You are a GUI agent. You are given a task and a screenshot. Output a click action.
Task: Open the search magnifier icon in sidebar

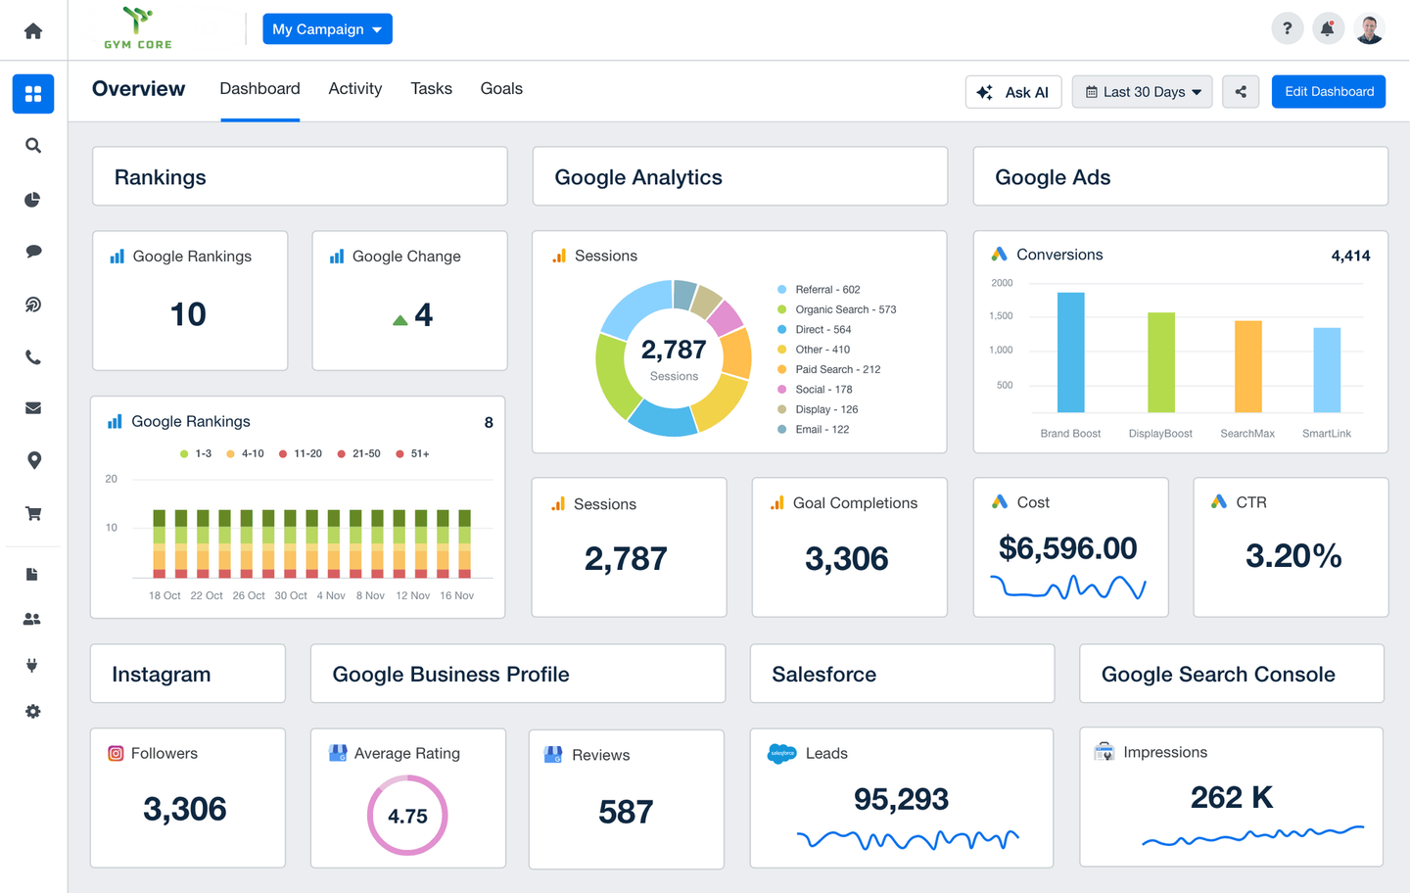tap(33, 146)
